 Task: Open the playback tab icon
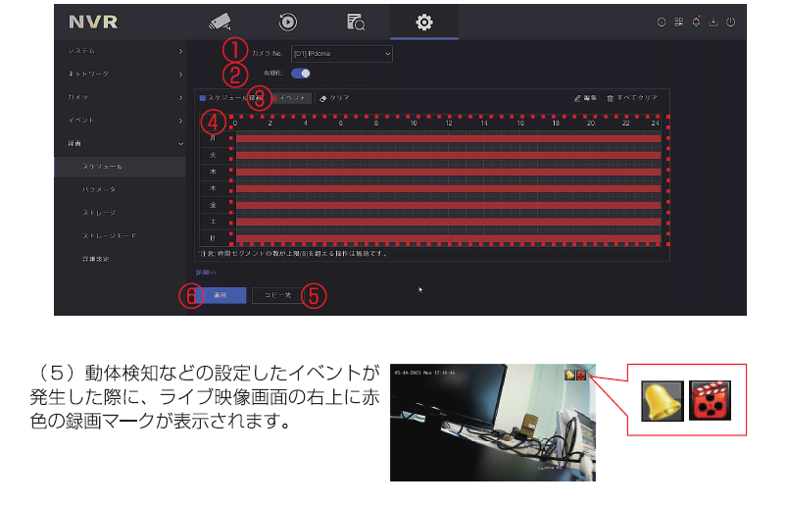[287, 22]
